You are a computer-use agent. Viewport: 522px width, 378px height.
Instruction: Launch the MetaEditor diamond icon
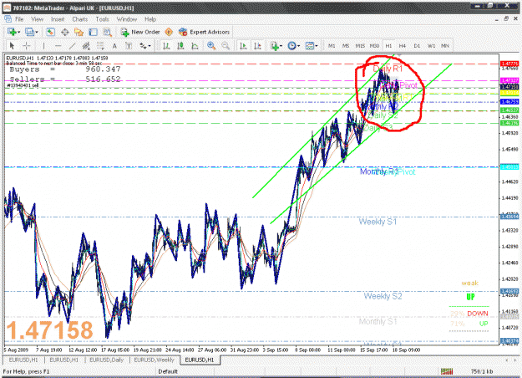click(169, 32)
